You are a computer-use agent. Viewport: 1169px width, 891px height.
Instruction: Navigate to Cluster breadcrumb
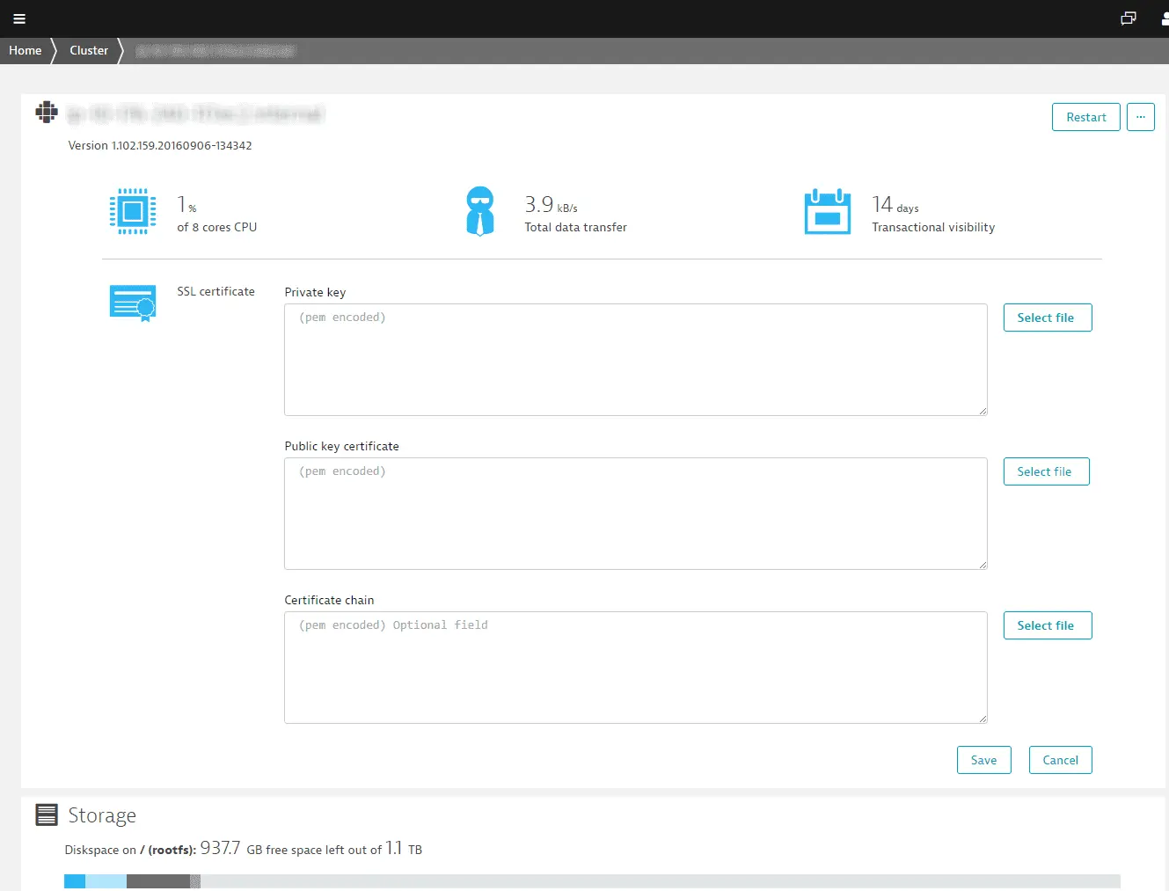click(89, 51)
